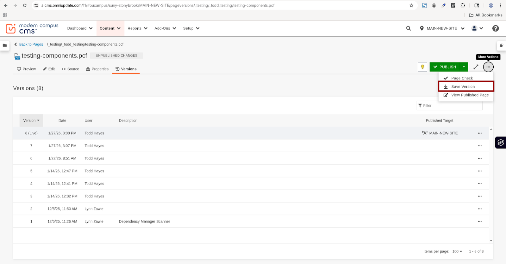Click the date '1/22/26, 8:51 AM'
Viewport: 506px width, 264px height.
[62, 158]
